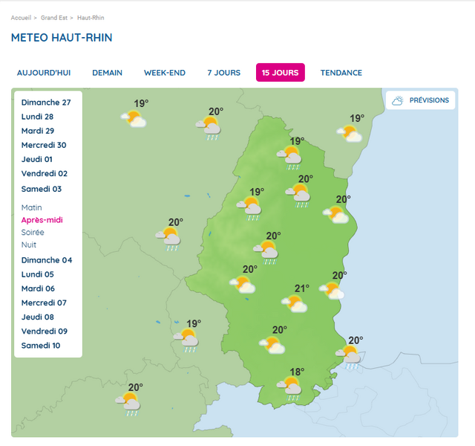This screenshot has width=475, height=446.
Task: Go to the Grand Est breadcrumb link
Action: 54,18
